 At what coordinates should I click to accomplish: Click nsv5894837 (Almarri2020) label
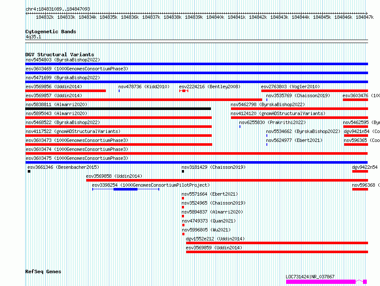click(212, 212)
